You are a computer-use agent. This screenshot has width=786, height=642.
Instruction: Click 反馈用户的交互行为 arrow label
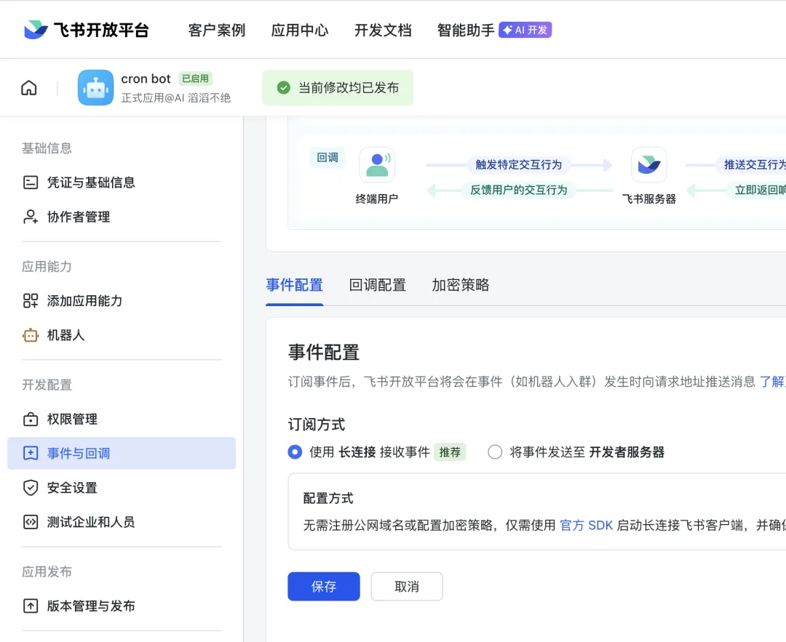518,190
